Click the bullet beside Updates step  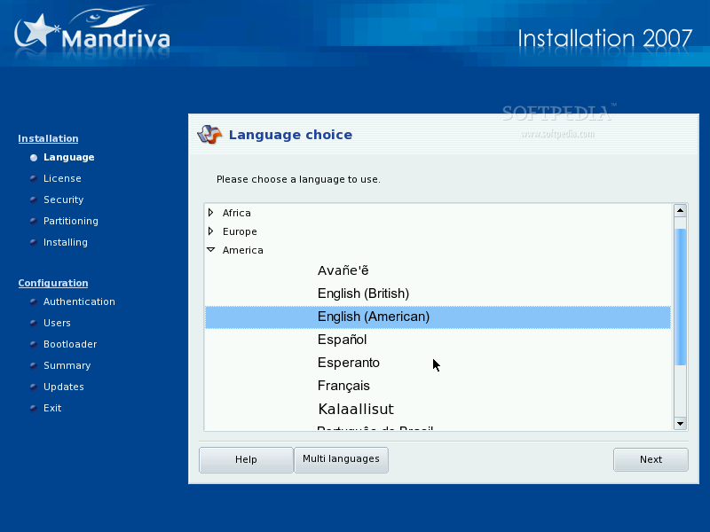pos(34,387)
